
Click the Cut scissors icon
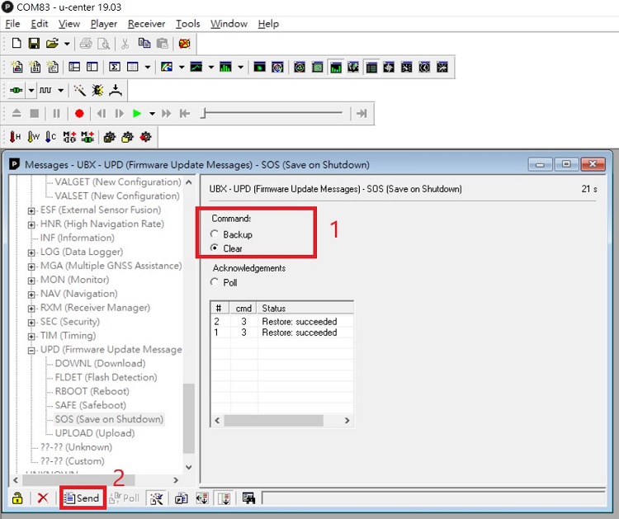125,43
